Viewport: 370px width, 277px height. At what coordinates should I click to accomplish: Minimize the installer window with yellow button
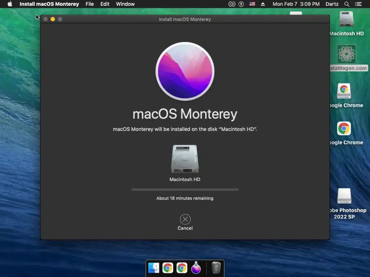click(x=53, y=19)
